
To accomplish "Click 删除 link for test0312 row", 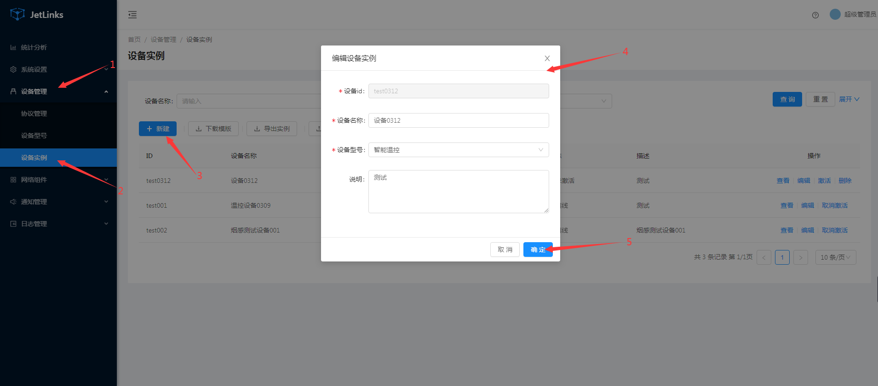I will tap(844, 181).
